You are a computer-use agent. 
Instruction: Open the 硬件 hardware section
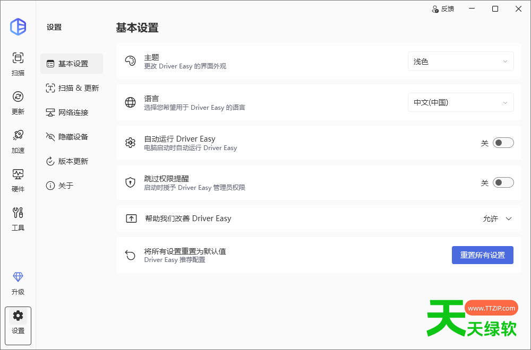[x=18, y=180]
